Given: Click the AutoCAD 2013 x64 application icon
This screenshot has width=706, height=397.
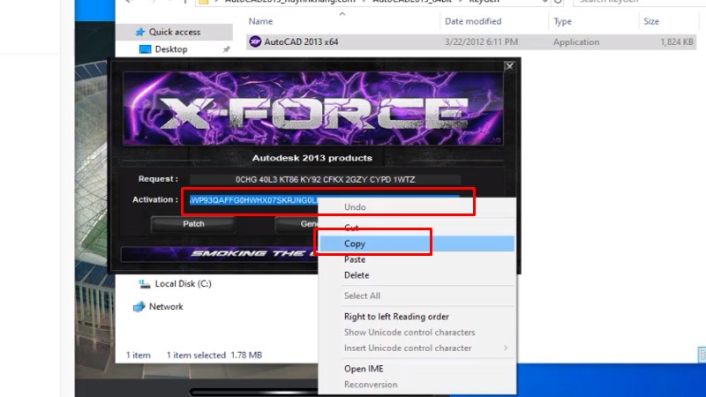Looking at the screenshot, I should pos(256,41).
